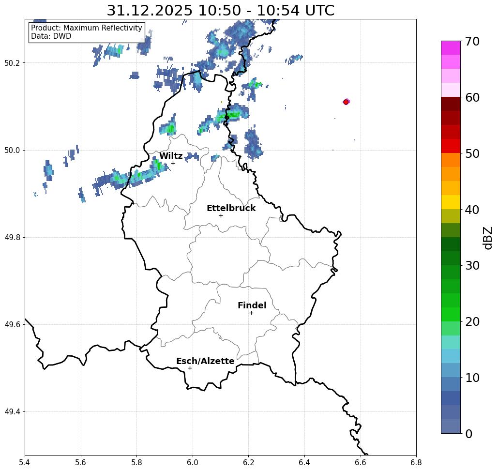
Task: Click the plus marker at Findel
Action: coord(251,313)
